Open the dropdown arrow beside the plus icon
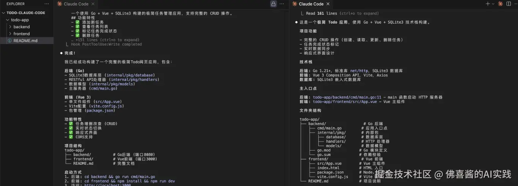Screen dimensions: 518x186 click(493, 4)
